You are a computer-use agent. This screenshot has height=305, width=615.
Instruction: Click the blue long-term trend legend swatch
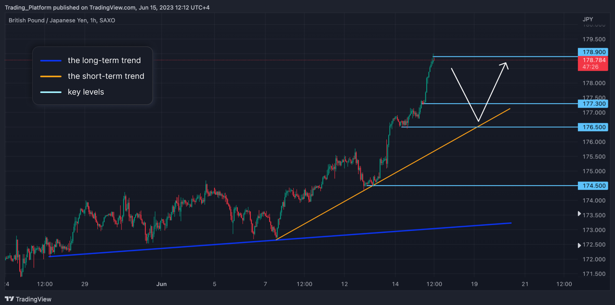(51, 61)
